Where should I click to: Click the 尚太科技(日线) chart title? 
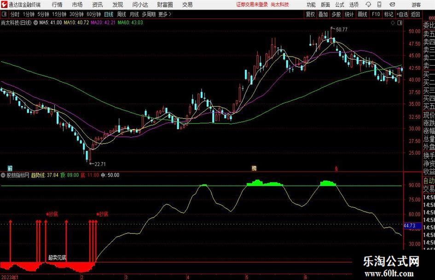[x=17, y=23]
